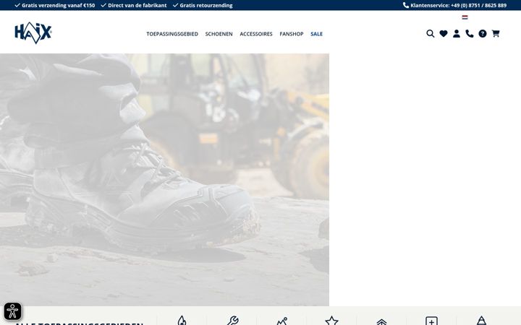Click the safety boot hero banner image
This screenshot has width=521, height=325.
click(x=164, y=179)
